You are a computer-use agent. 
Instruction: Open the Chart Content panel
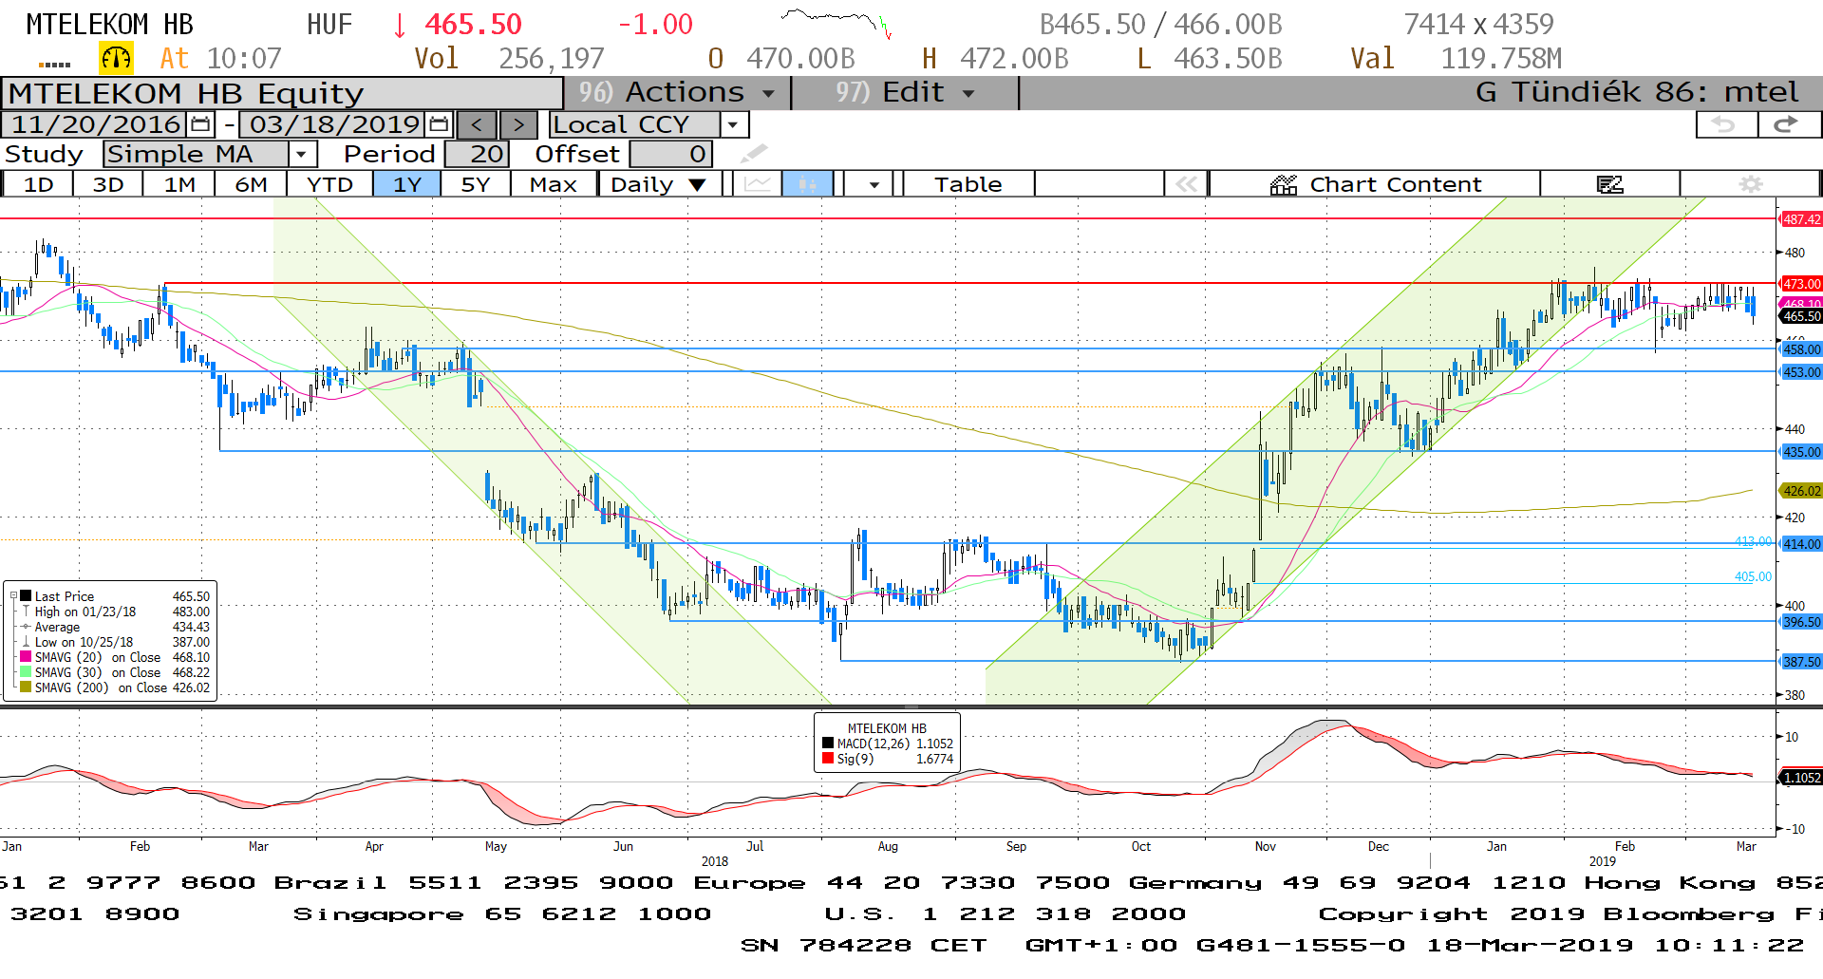(x=1376, y=184)
